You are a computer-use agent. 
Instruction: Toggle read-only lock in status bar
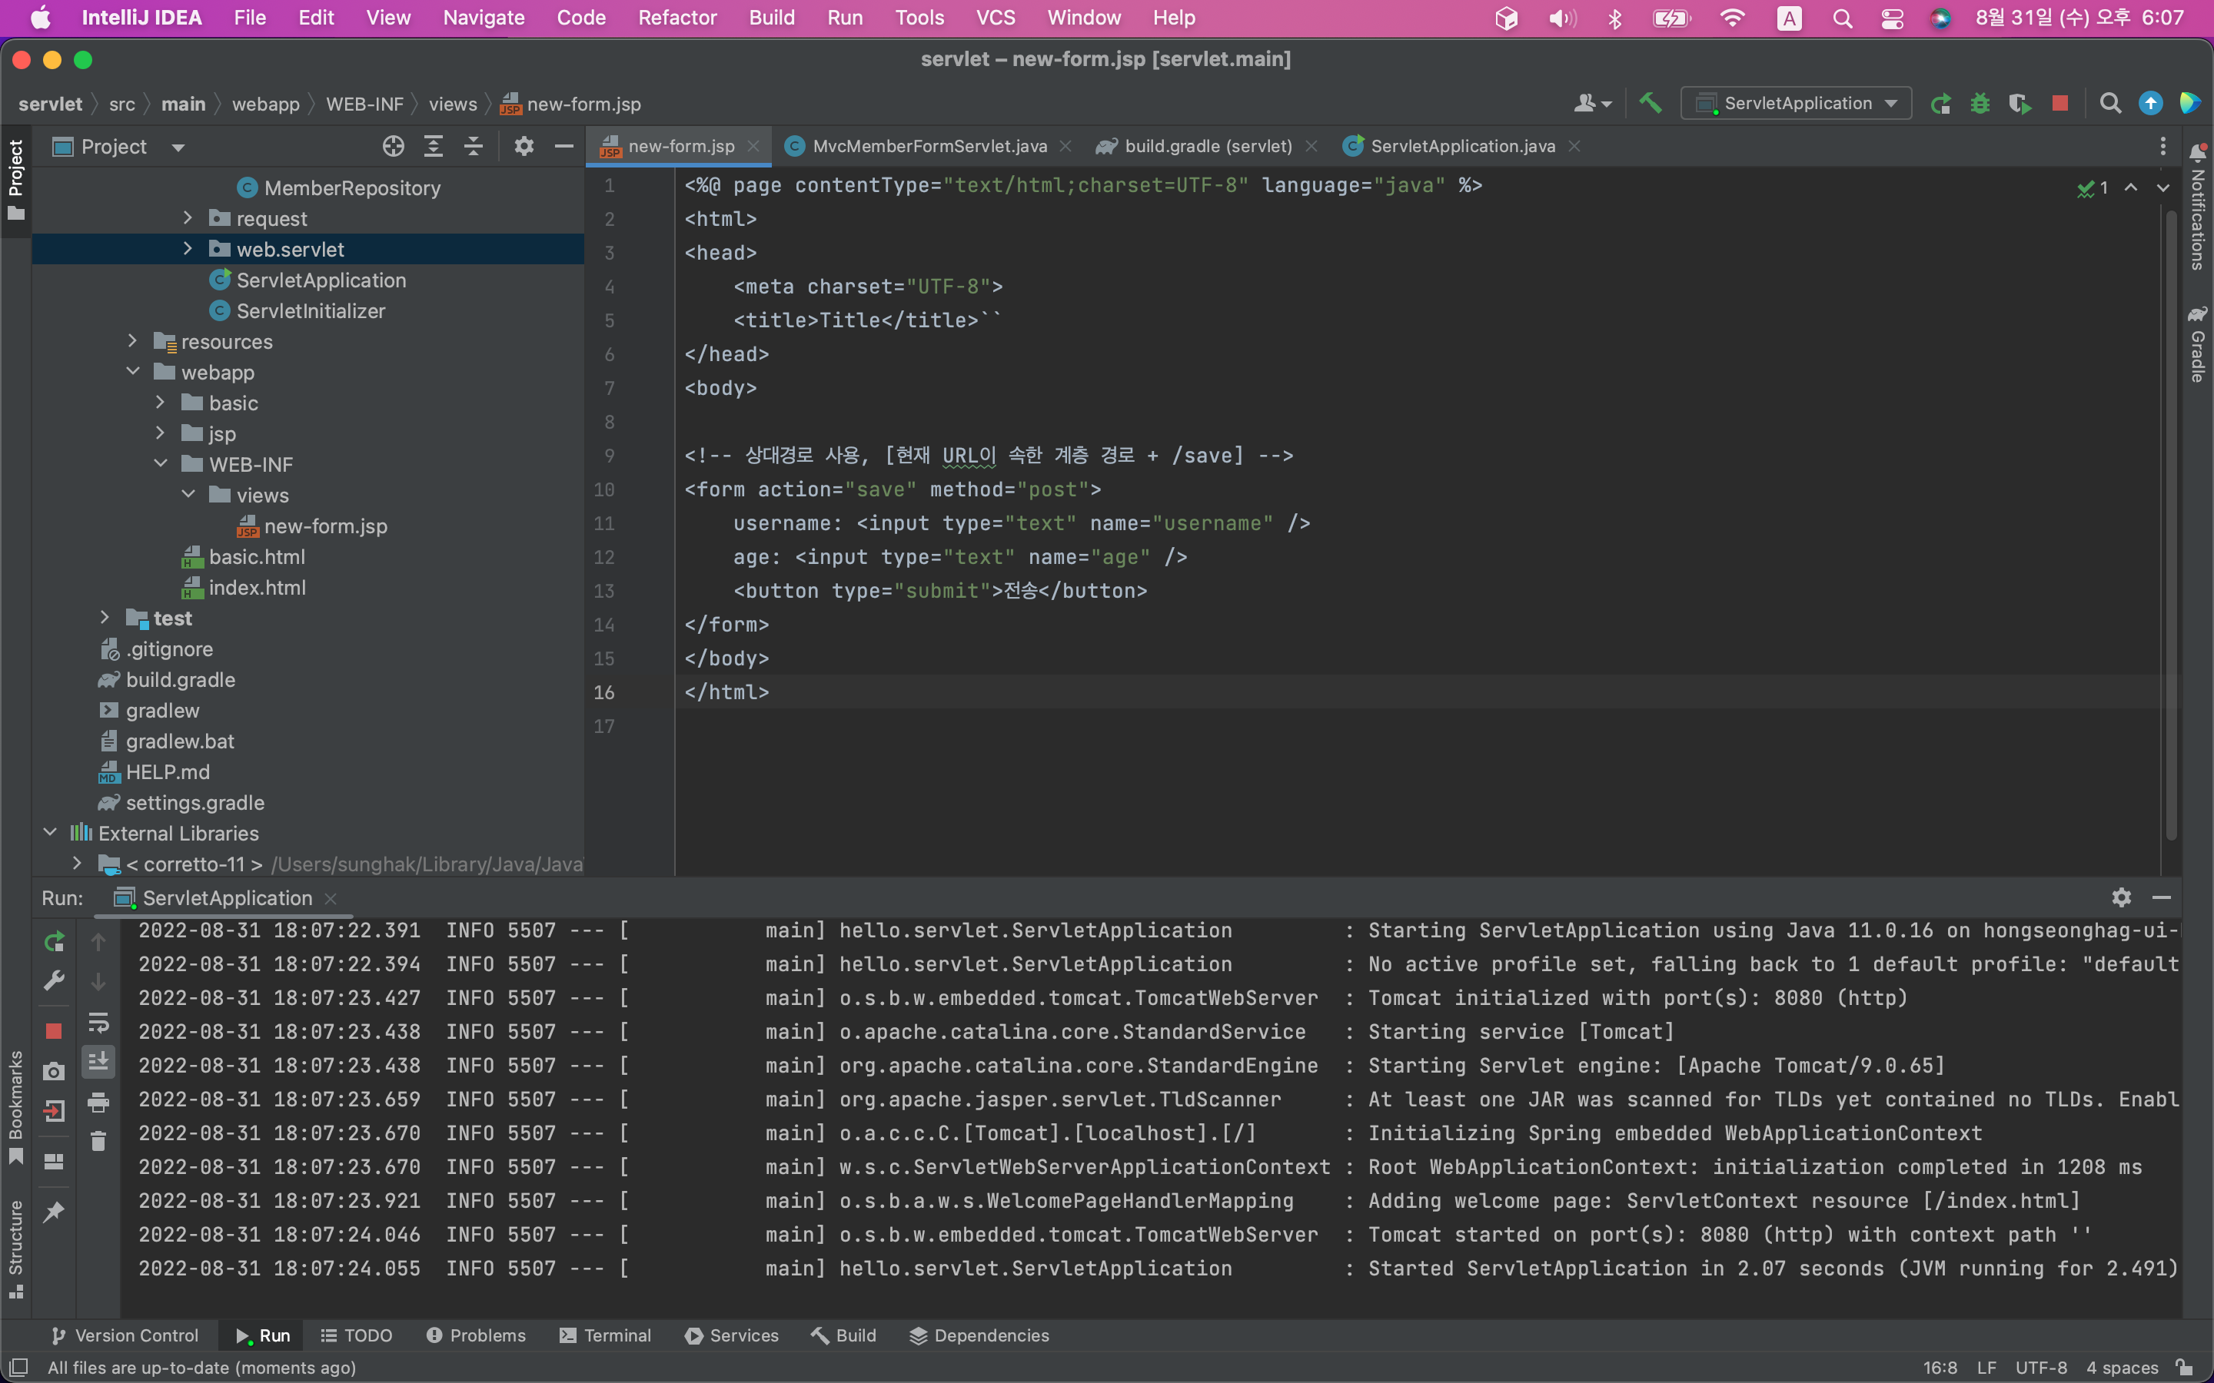pyautogui.click(x=2185, y=1368)
